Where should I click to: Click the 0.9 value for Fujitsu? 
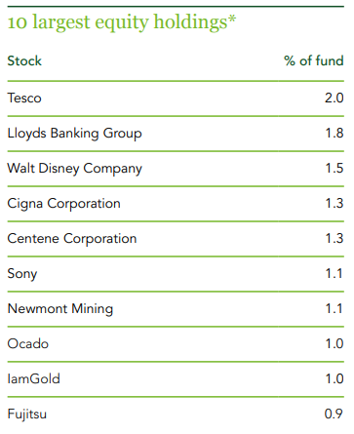click(x=334, y=414)
